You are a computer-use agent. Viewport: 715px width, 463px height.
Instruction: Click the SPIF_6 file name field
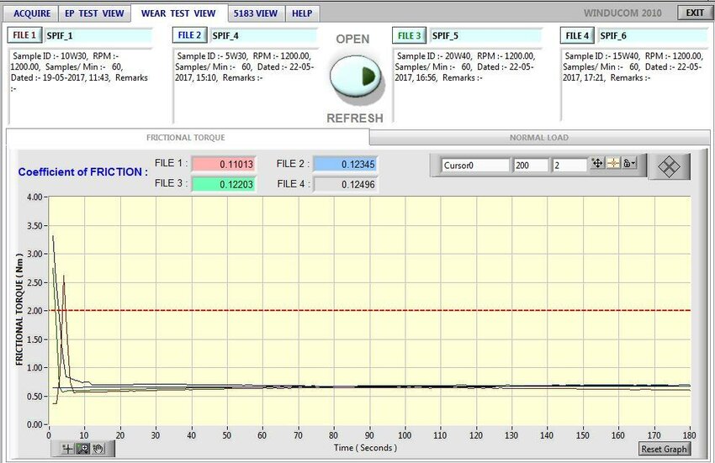(x=649, y=35)
